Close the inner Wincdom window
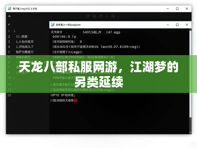This screenshot has width=197, height=148. (187, 25)
